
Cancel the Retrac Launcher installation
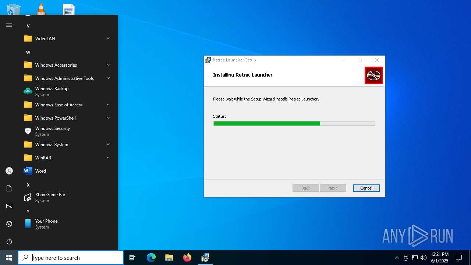pyautogui.click(x=366, y=188)
